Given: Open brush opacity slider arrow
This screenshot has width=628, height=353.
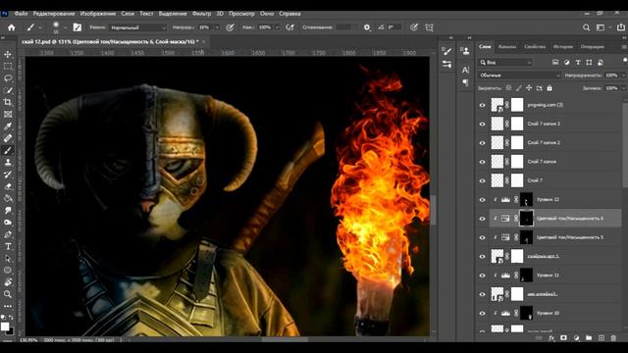Looking at the screenshot, I should coord(217,27).
